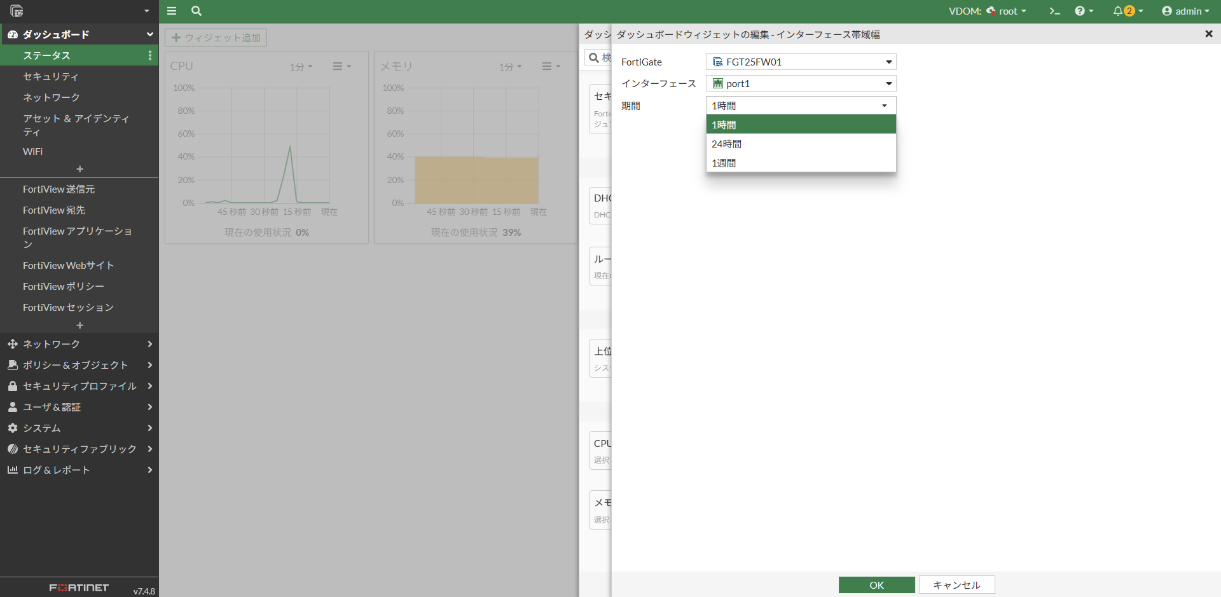Image resolution: width=1221 pixels, height=597 pixels.
Task: Click the v7.4.8 version text
Action: pyautogui.click(x=144, y=591)
